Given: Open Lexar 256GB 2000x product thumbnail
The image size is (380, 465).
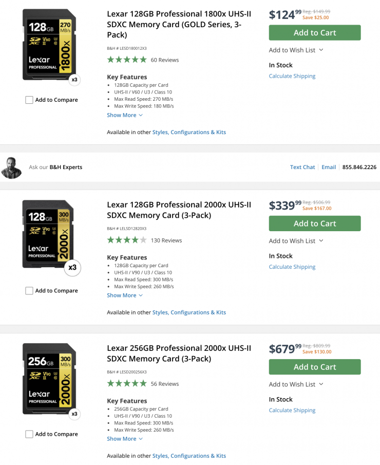Looking at the screenshot, I should [x=49, y=378].
